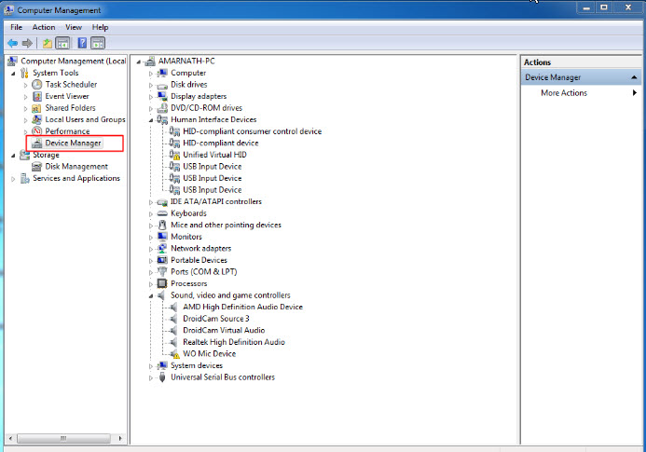646x452 pixels.
Task: Open the Help menu
Action: (100, 27)
